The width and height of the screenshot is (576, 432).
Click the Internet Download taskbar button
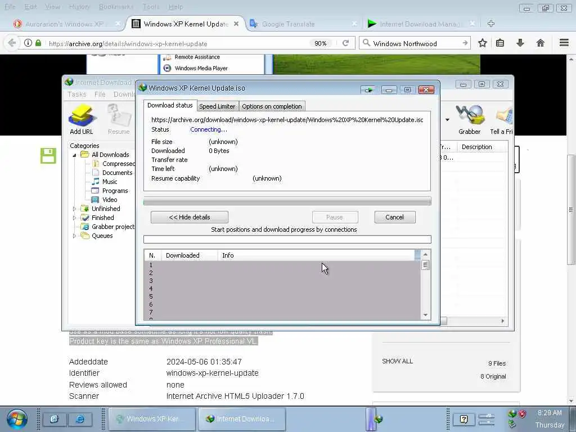pos(242,419)
